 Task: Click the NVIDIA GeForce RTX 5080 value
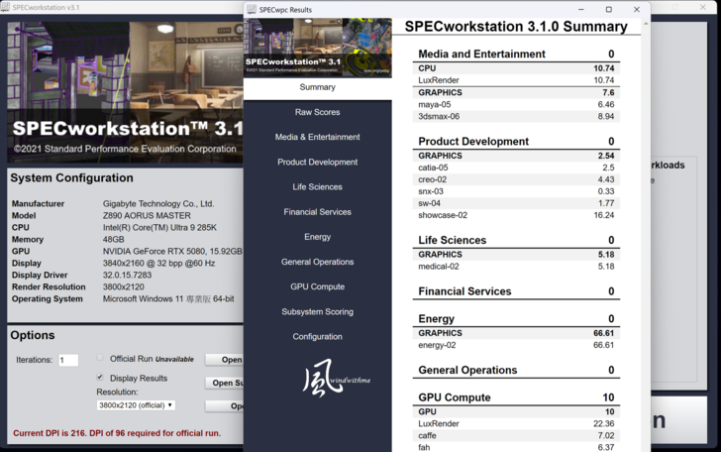click(172, 252)
